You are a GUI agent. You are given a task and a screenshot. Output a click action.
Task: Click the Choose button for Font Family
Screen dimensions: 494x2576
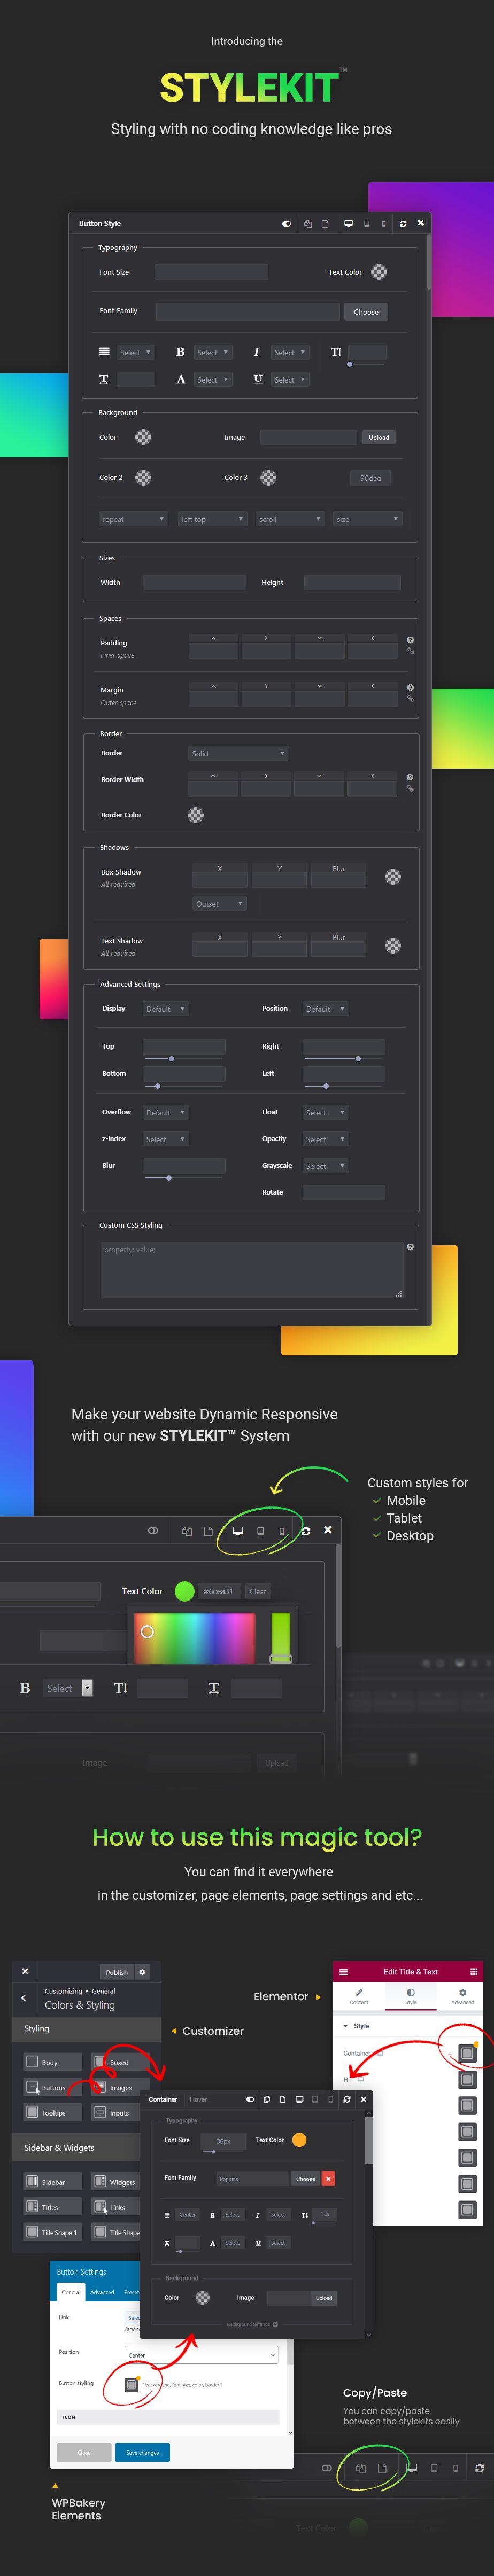pyautogui.click(x=366, y=312)
